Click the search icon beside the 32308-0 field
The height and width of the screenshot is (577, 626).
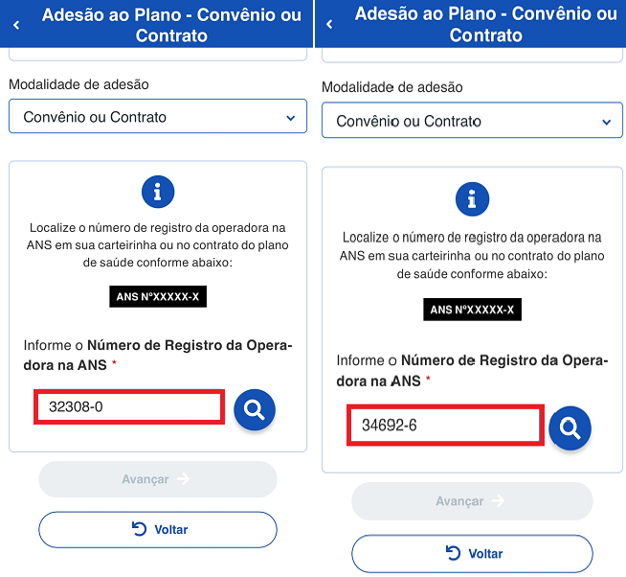(x=254, y=409)
